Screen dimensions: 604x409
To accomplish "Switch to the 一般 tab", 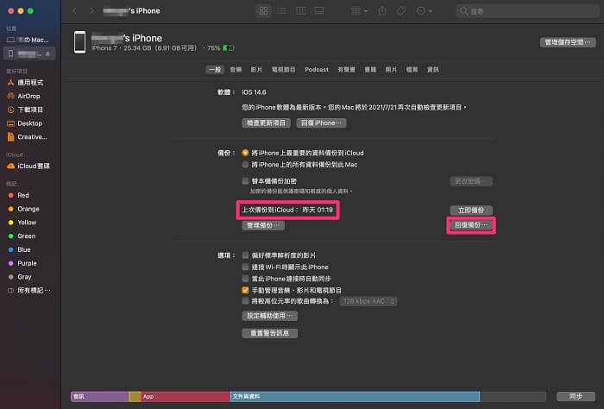I will pos(216,70).
